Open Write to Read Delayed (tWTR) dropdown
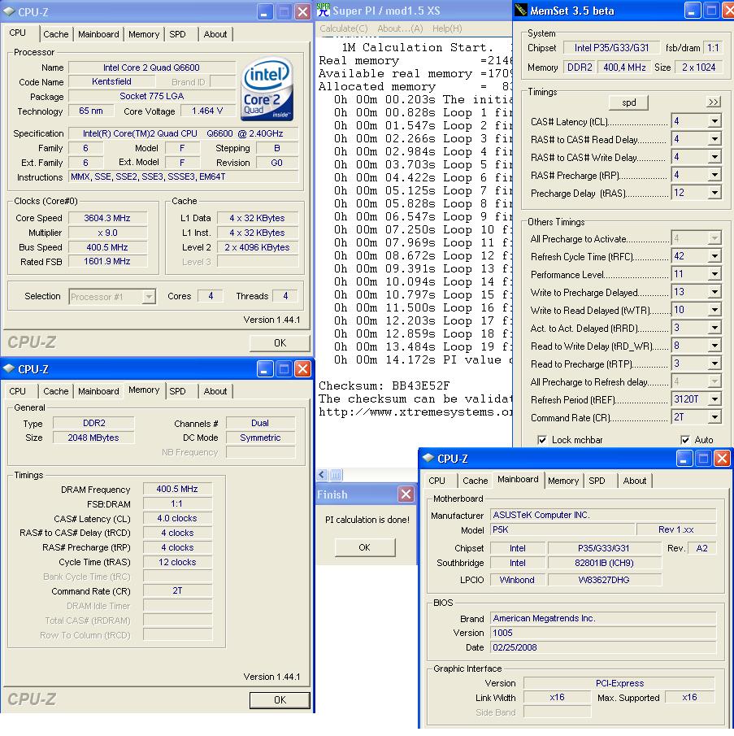734x736 pixels. click(714, 310)
